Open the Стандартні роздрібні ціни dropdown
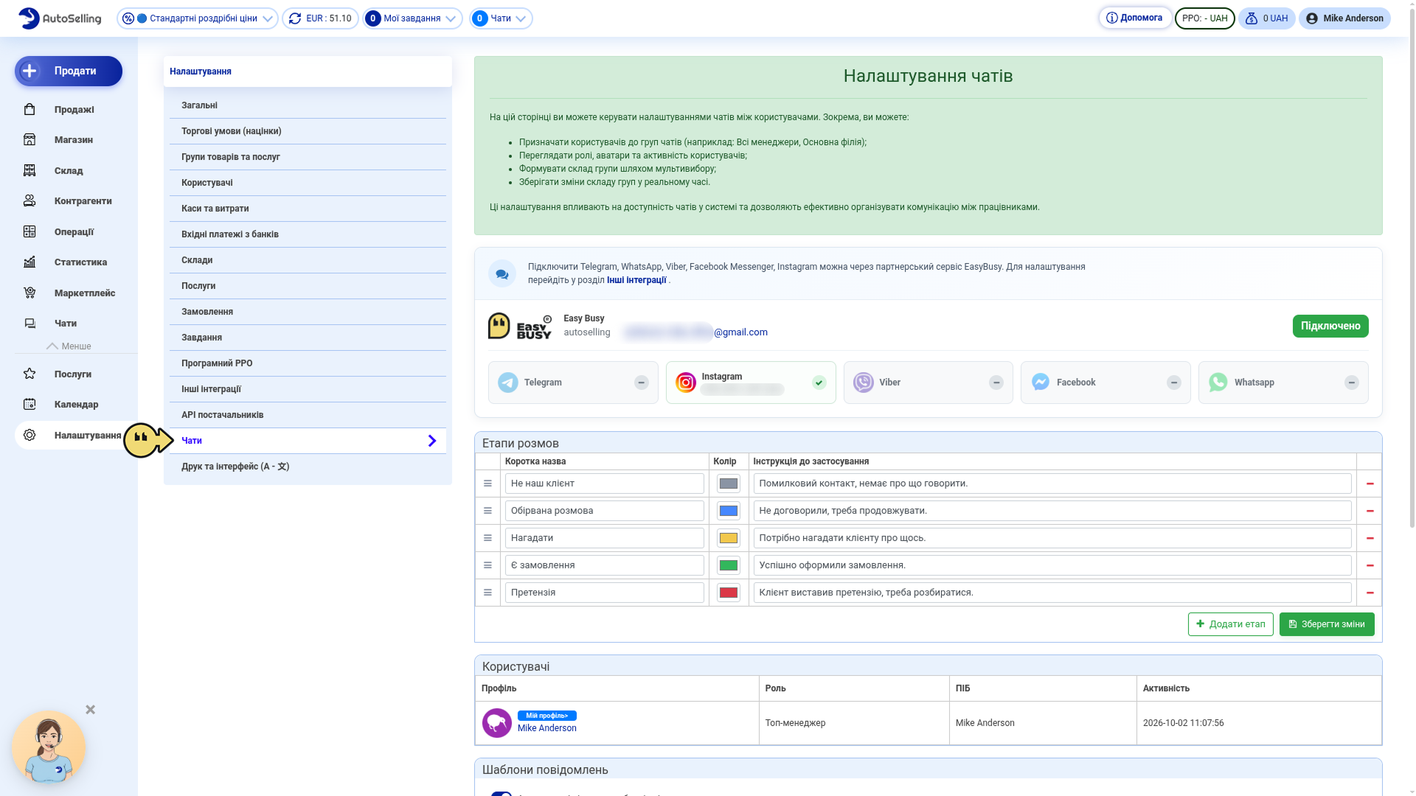This screenshot has height=796, width=1416. tap(198, 18)
